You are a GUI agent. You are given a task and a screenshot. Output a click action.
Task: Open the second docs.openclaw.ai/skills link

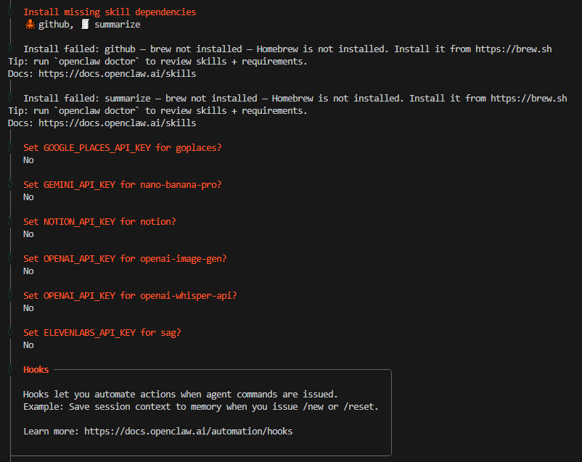[x=118, y=123]
